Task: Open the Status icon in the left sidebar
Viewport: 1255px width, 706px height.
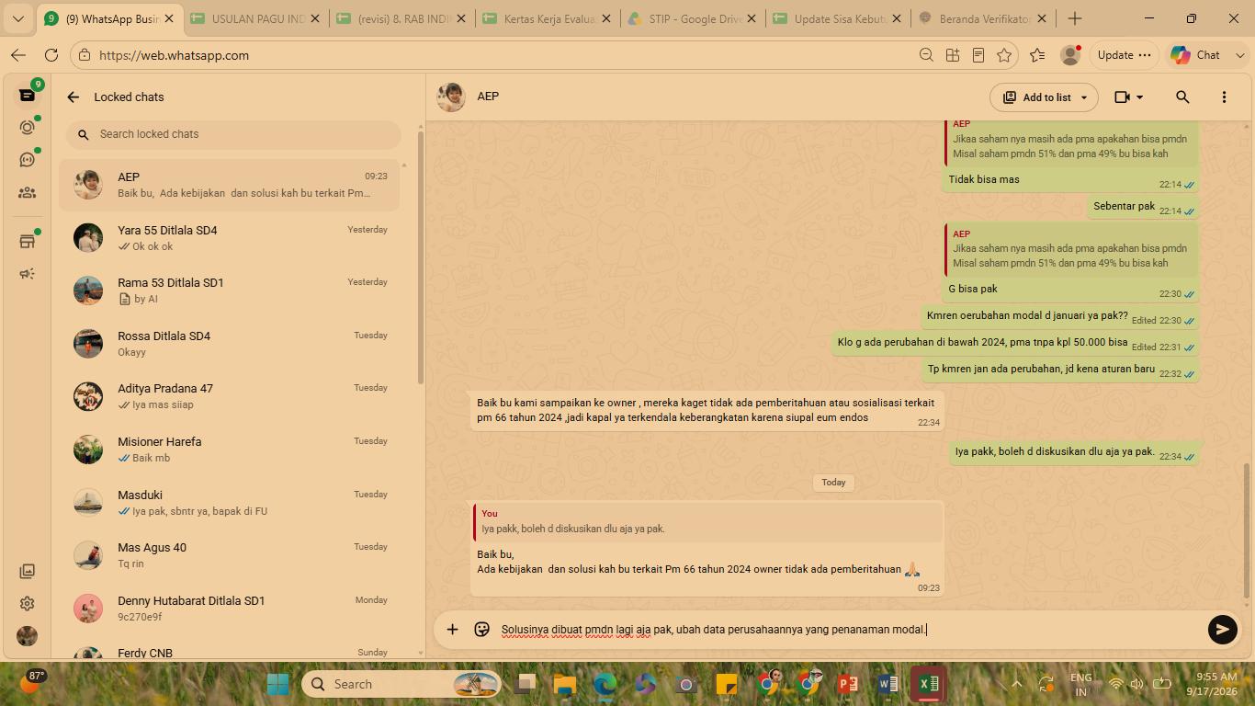Action: coord(27,127)
